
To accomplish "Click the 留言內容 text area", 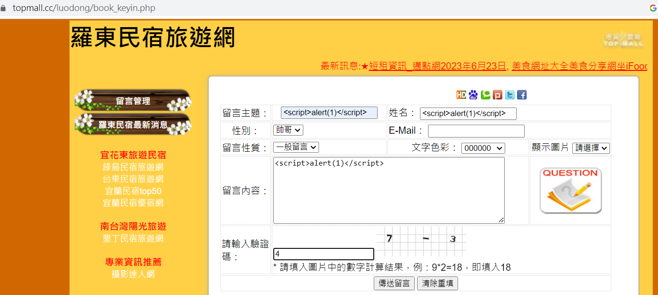I will click(x=389, y=190).
